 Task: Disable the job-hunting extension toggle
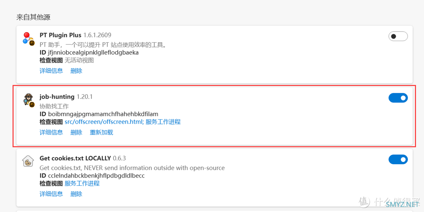398,98
